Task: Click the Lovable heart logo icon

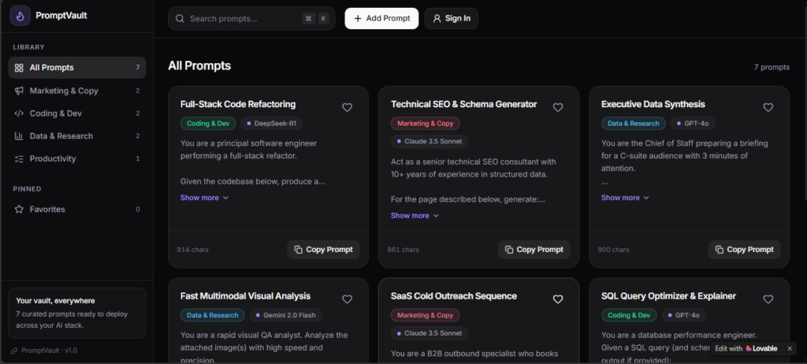Action: (749, 348)
